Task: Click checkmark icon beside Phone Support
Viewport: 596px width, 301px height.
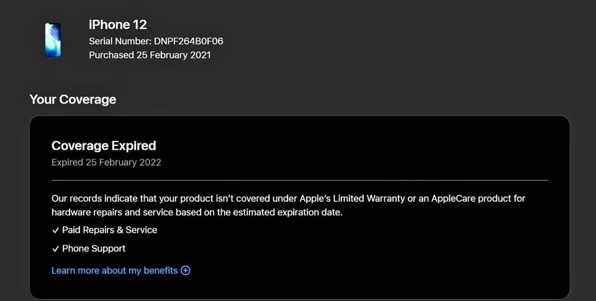Action: point(55,249)
